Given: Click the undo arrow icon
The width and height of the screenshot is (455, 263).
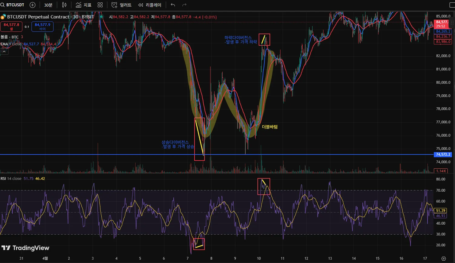Looking at the screenshot, I should click(173, 5).
